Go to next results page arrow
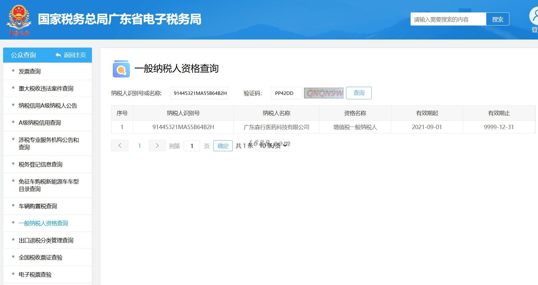The image size is (538, 285). pyautogui.click(x=157, y=146)
